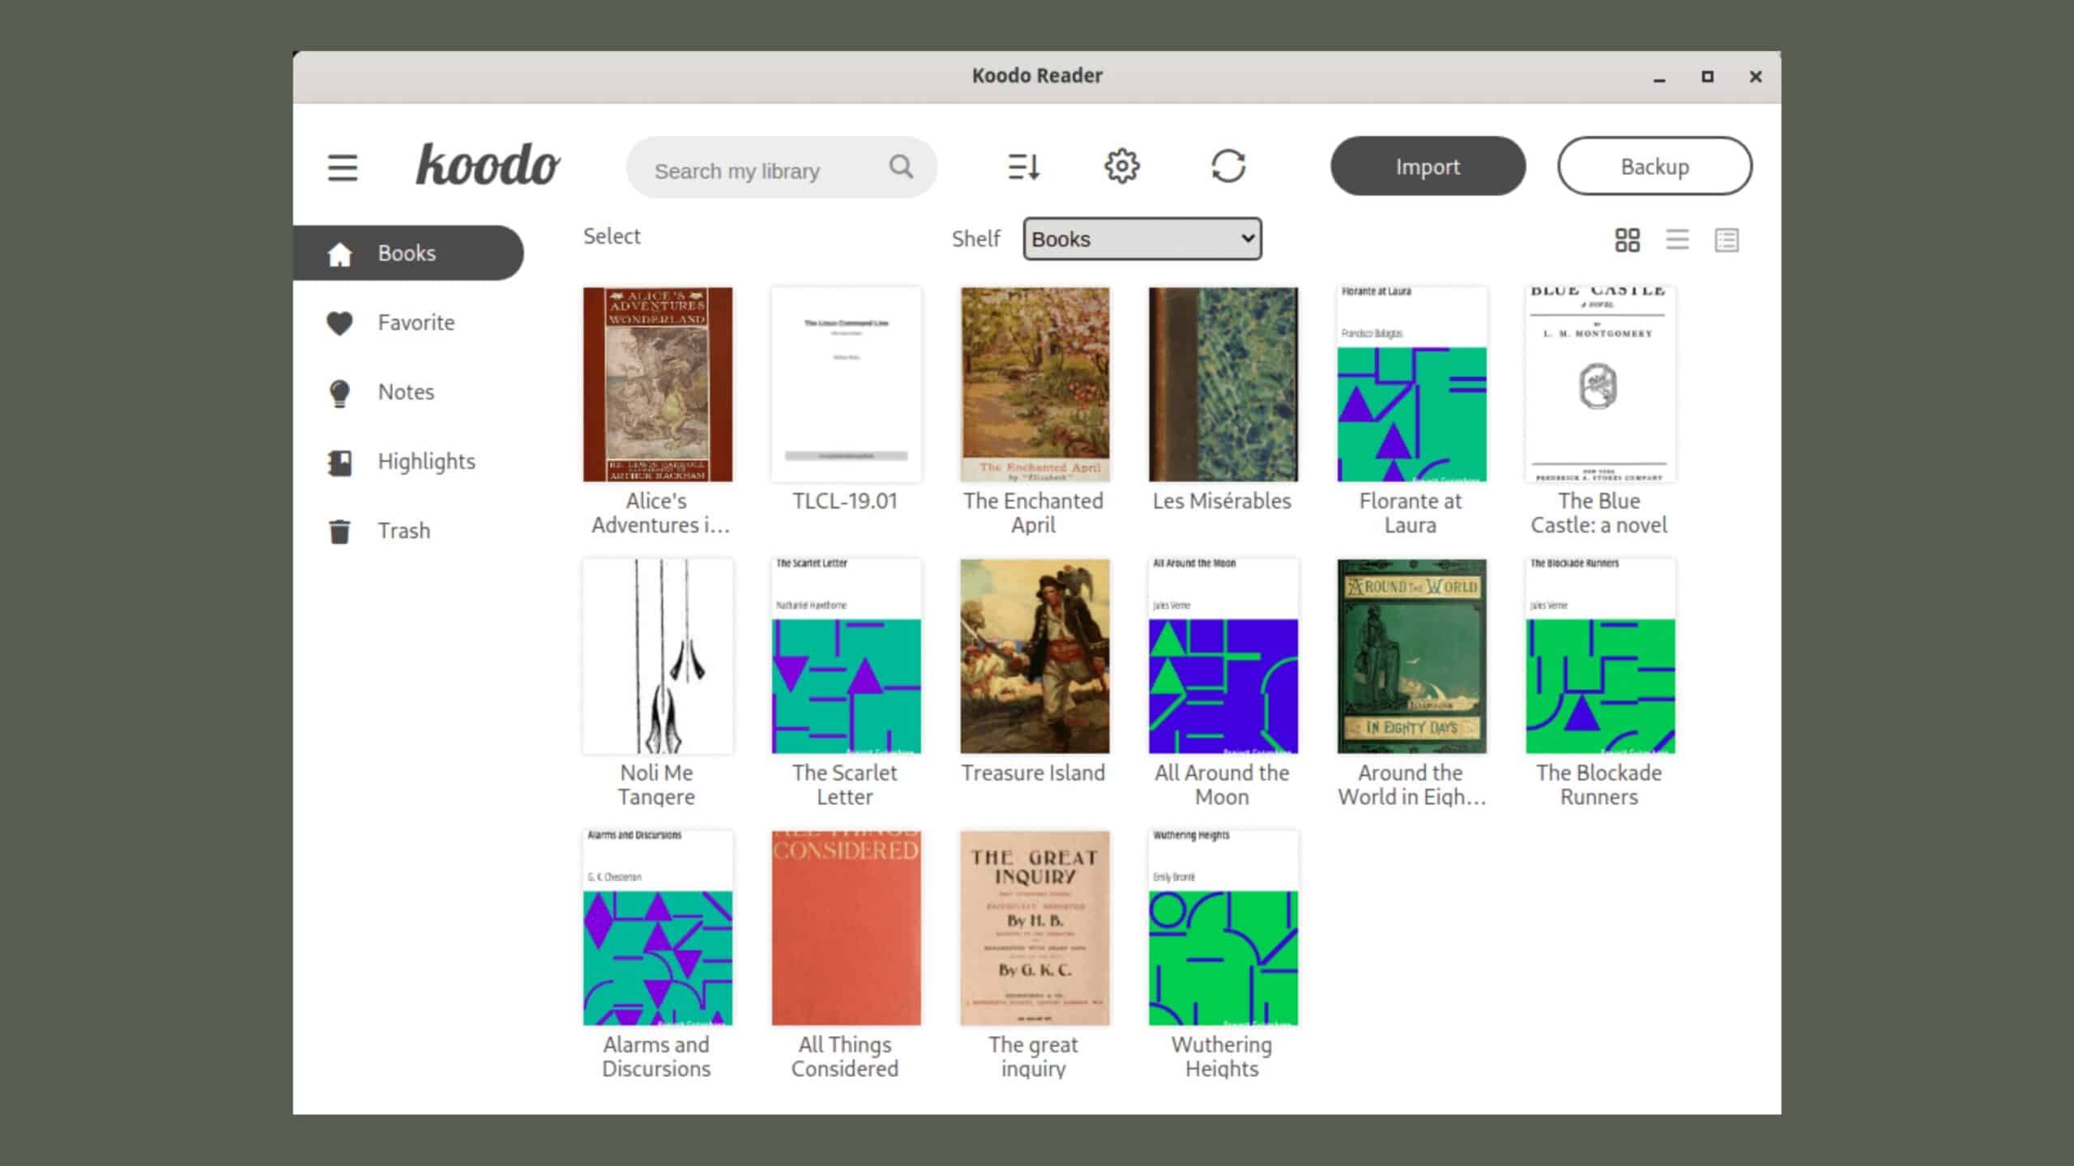Collapse sidebar with hamburger menu icon
Screen dimensions: 2074x1166
point(342,168)
